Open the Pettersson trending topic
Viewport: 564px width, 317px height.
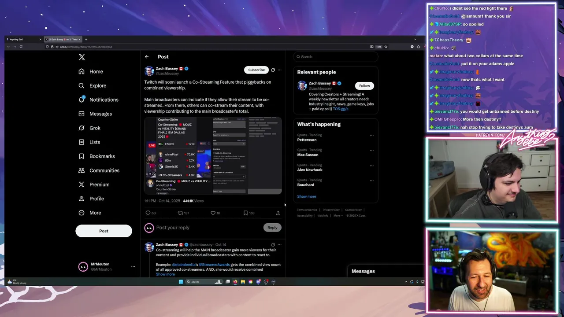click(x=307, y=140)
